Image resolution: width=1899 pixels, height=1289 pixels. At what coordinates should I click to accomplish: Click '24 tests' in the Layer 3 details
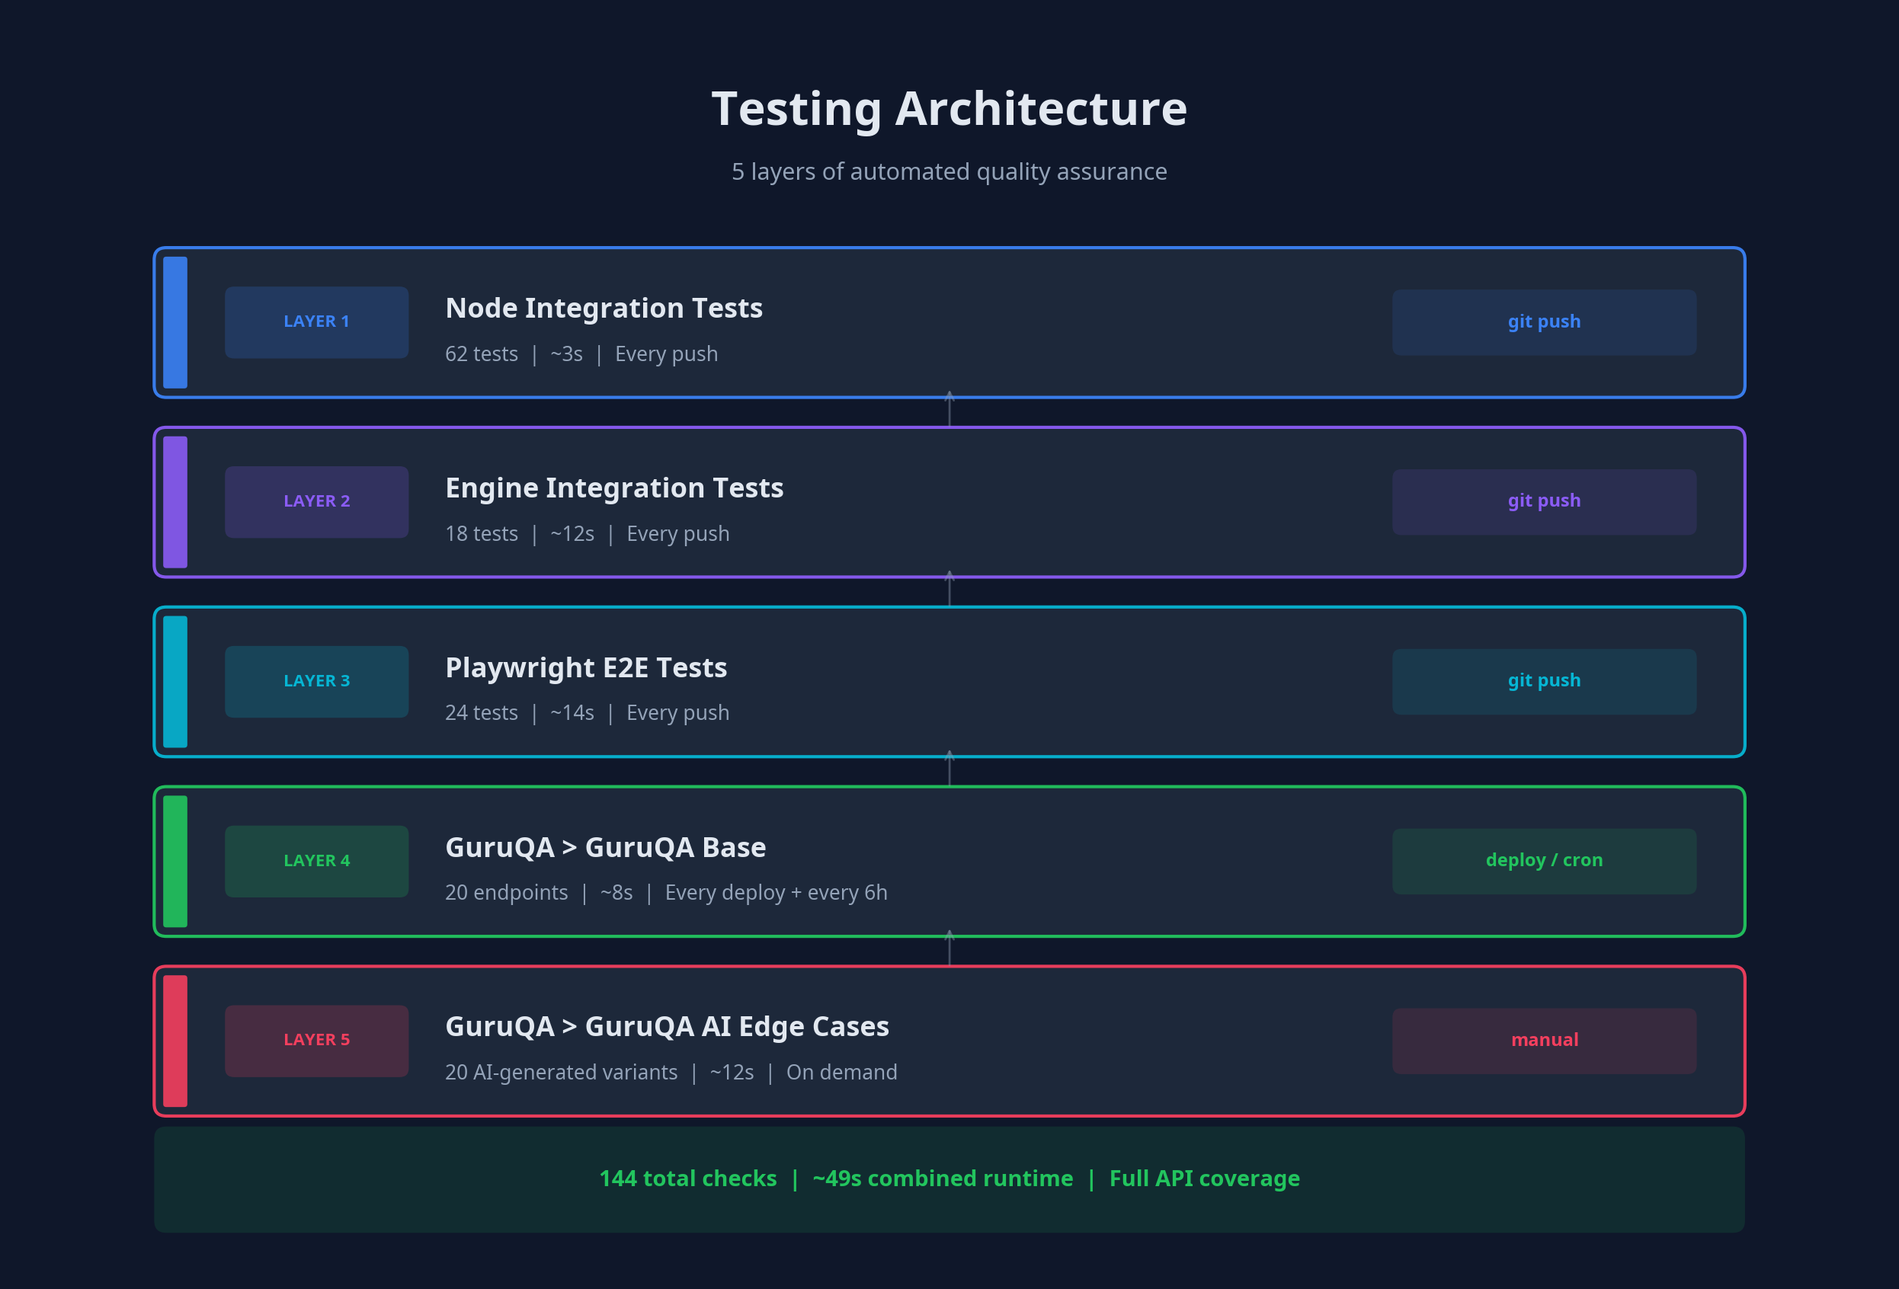coord(482,712)
